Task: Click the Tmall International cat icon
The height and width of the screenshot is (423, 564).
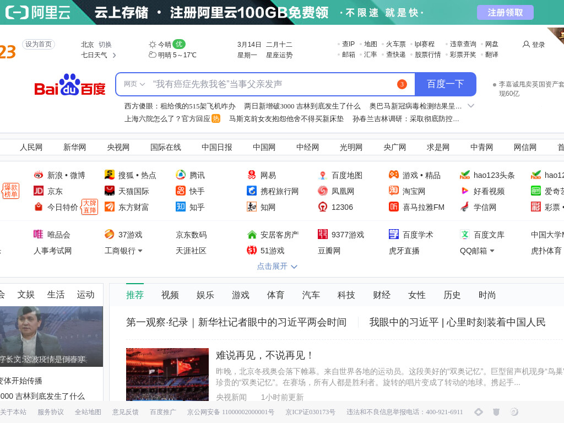Action: [110, 191]
